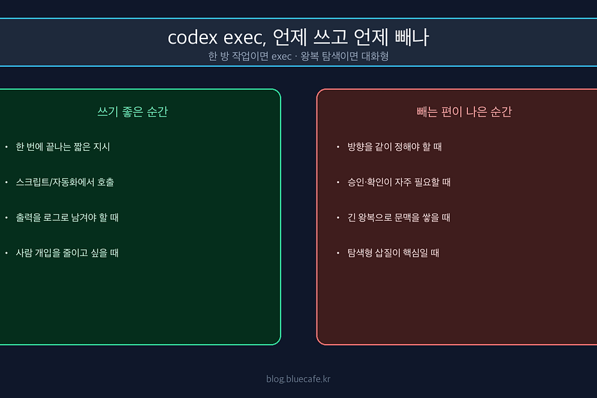Click bullet "긴 왕복으로 문맥을 쌓을 때"
The width and height of the screenshot is (597, 398).
pyautogui.click(x=399, y=218)
